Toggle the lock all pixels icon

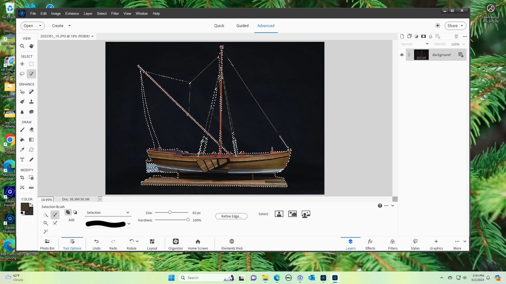click(430, 37)
